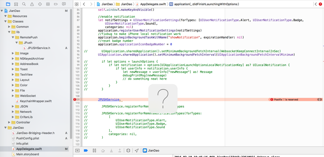
Task: Open the application method in jump bar
Action: [205, 4]
